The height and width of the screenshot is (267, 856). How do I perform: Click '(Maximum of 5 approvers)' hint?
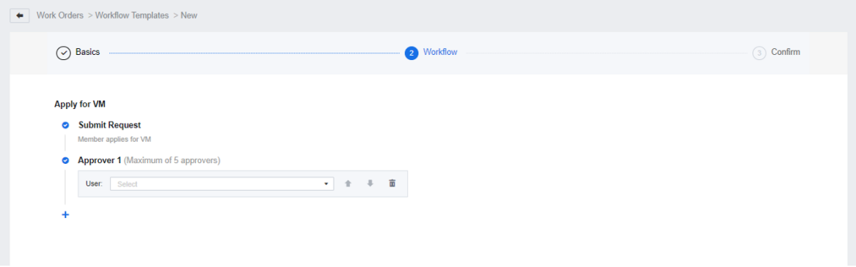pyautogui.click(x=172, y=160)
